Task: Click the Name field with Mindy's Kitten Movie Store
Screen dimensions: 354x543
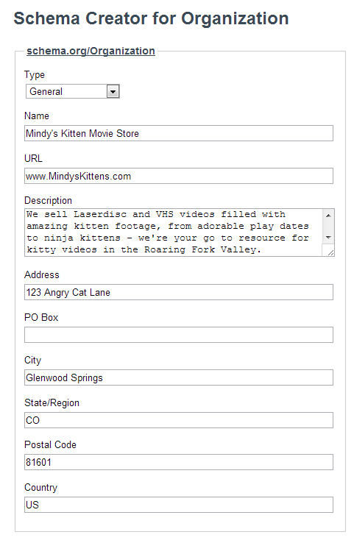Action: coord(179,133)
